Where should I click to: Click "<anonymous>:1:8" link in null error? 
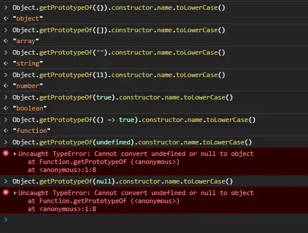click(x=68, y=209)
